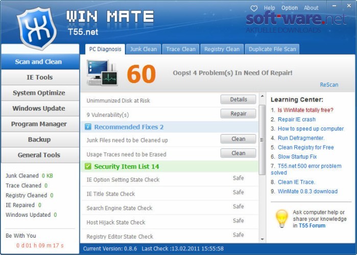Click 'Windows Updated 0' statistic

pyautogui.click(x=31, y=215)
